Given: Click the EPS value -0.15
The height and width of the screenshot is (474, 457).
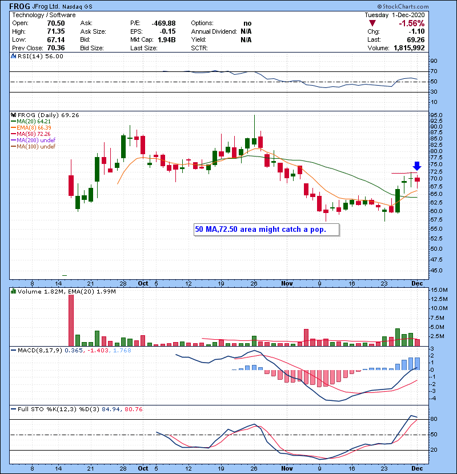Looking at the screenshot, I should [x=168, y=31].
